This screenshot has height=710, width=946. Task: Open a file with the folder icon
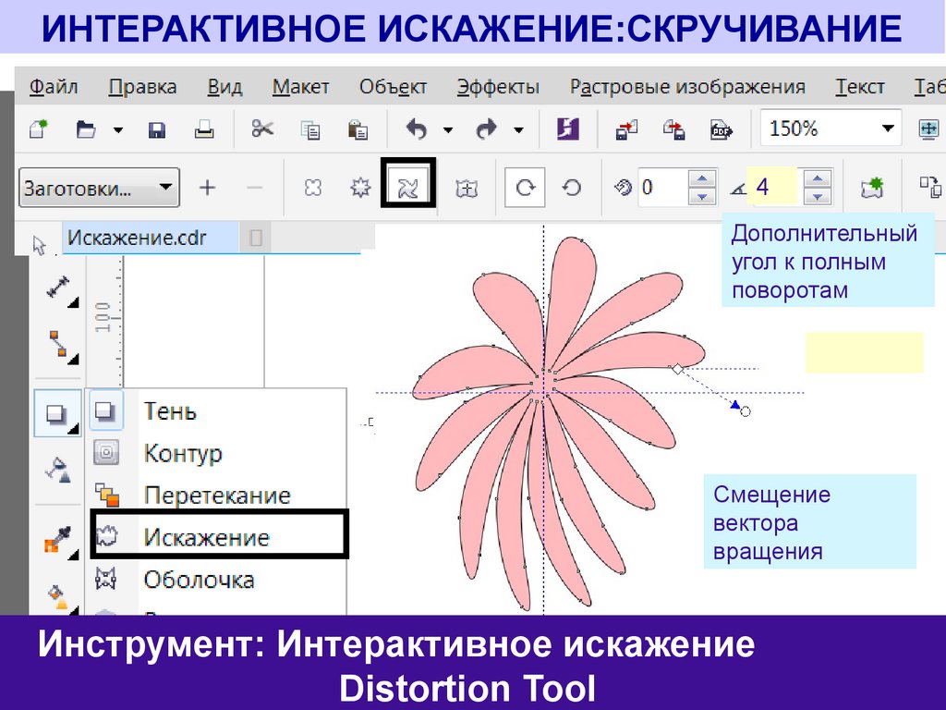[86, 129]
